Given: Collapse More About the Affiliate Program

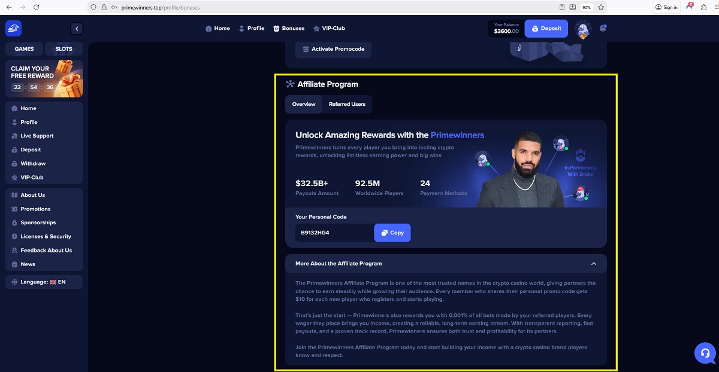Looking at the screenshot, I should point(446,263).
